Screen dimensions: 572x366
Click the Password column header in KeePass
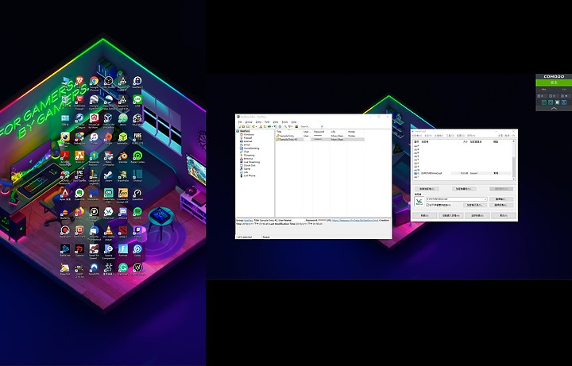[x=322, y=132]
